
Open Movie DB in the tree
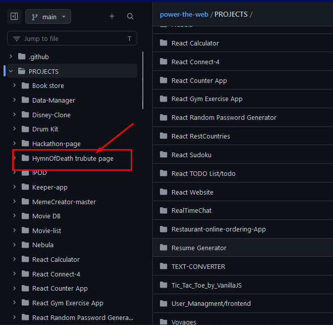(x=46, y=216)
